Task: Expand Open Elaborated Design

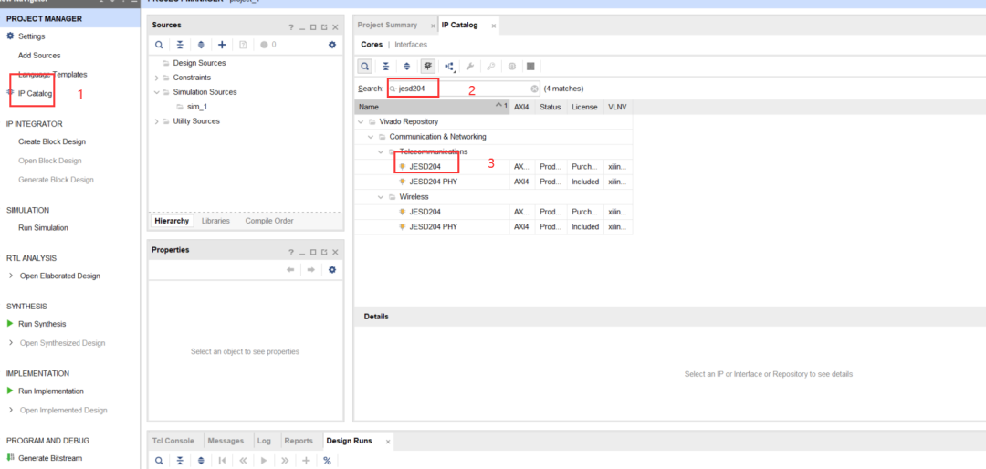Action: [x=11, y=276]
